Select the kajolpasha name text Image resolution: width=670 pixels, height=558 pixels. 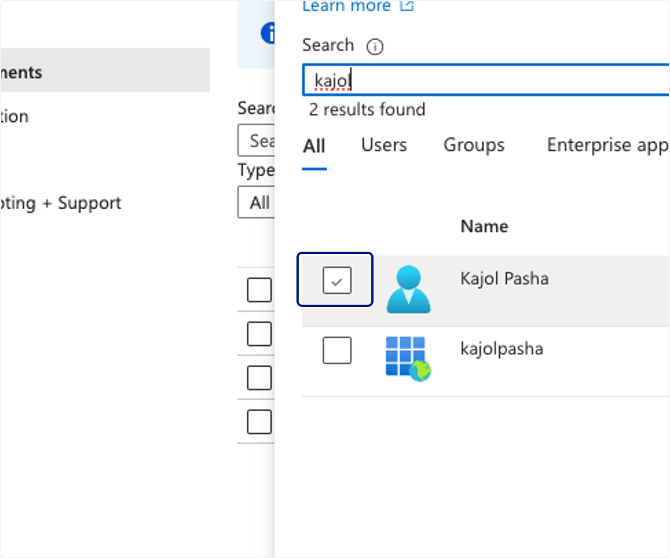point(501,350)
